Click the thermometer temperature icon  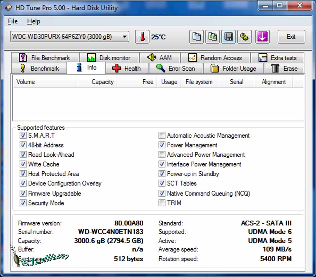[142, 37]
